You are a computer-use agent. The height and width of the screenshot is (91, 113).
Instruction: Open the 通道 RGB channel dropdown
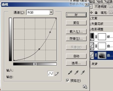click(x=51, y=12)
